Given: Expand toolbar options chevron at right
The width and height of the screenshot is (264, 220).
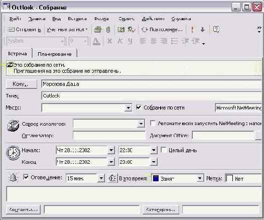Looking at the screenshot, I should click(259, 30).
